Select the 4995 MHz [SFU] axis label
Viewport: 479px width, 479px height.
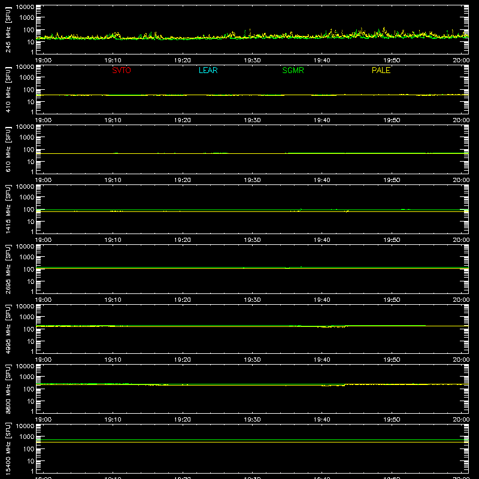coord(8,329)
